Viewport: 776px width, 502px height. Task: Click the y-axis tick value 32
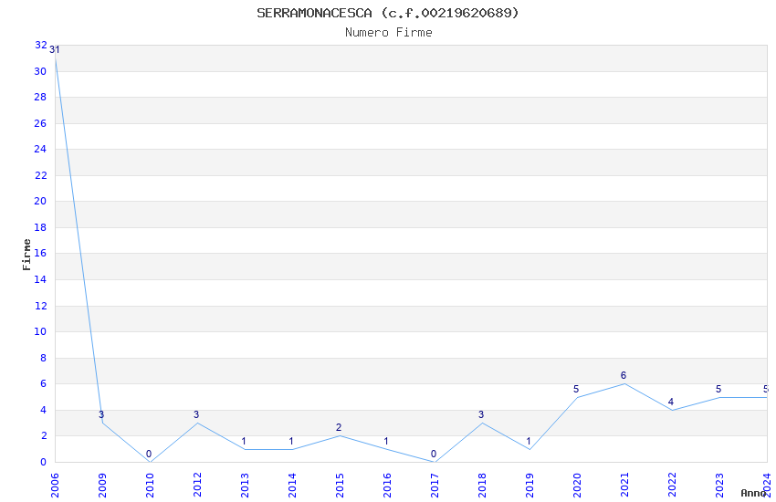(40, 45)
